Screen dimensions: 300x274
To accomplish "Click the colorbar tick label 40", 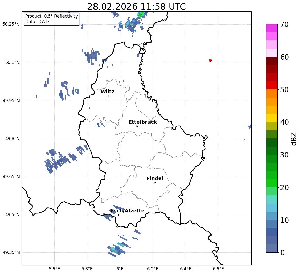I will coord(284,122).
